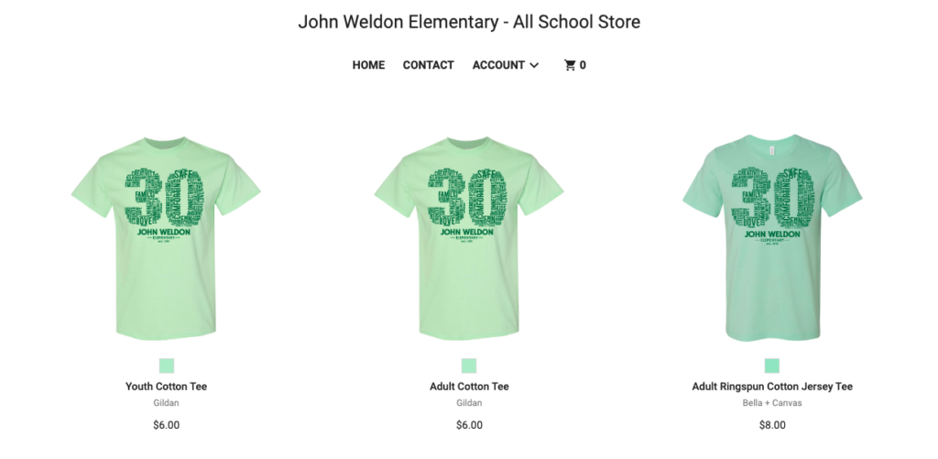View Adult Ringspun Cotton Jersey Tee image

pyautogui.click(x=772, y=237)
